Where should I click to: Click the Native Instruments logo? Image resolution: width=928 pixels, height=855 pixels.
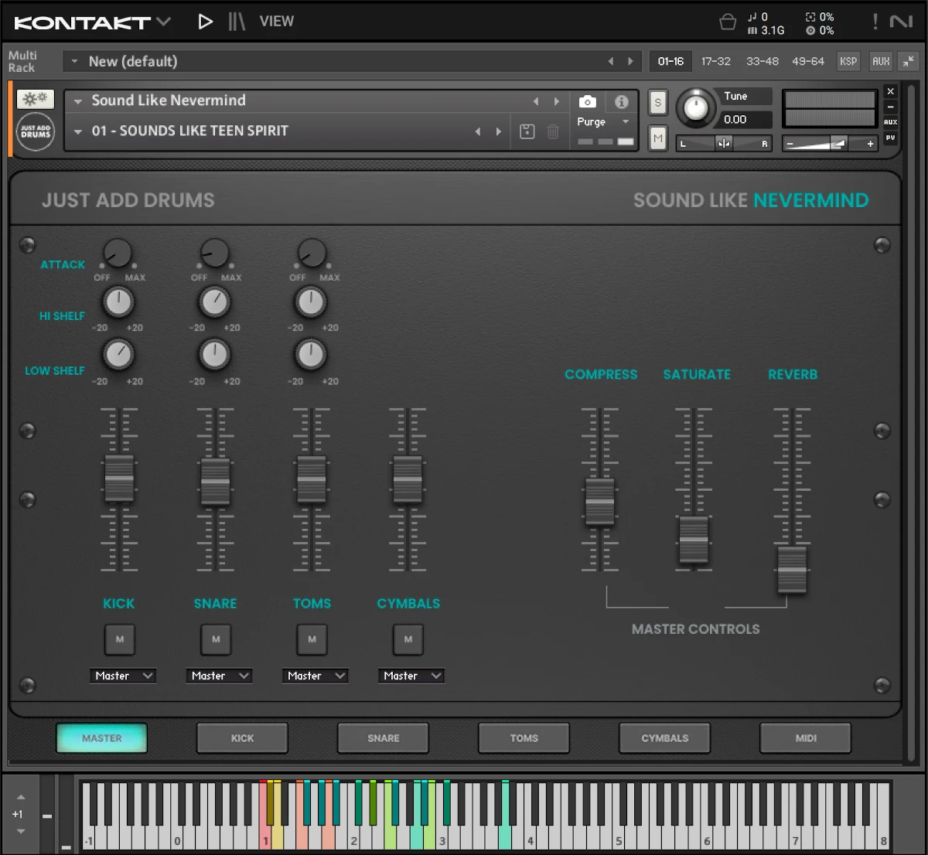pyautogui.click(x=902, y=22)
